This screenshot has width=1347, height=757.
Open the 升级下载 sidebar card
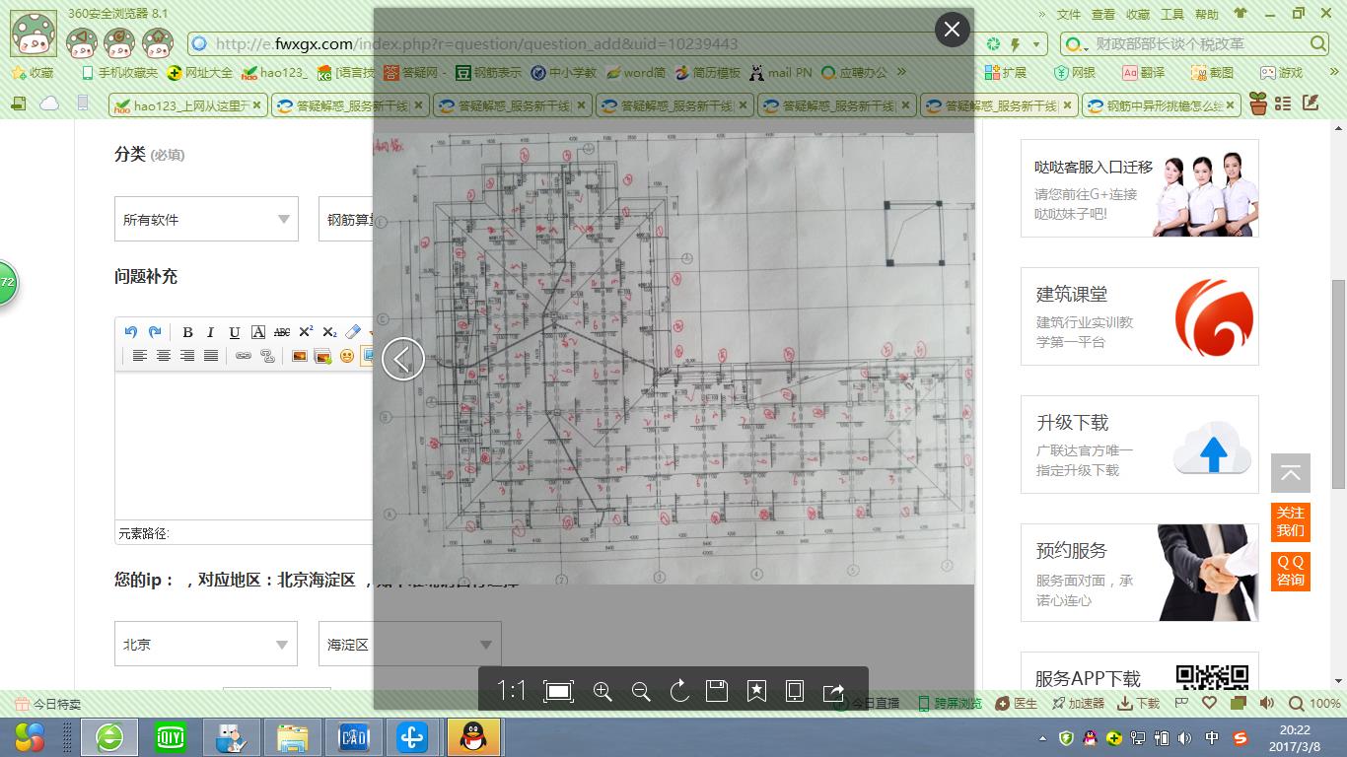tap(1140, 445)
